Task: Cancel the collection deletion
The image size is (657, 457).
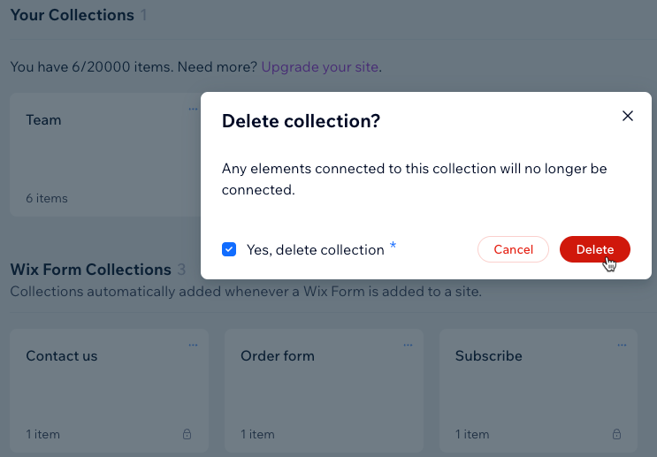Action: 513,249
